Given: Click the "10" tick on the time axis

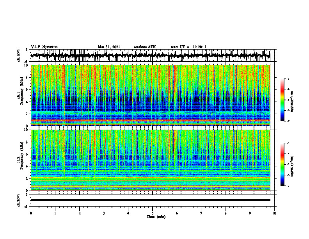Looking at the screenshot, I should [x=274, y=213].
